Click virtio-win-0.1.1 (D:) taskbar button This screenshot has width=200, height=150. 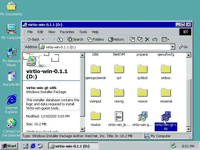[x=73, y=146]
